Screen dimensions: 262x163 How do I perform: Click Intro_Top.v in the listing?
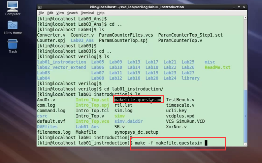pos(90,116)
